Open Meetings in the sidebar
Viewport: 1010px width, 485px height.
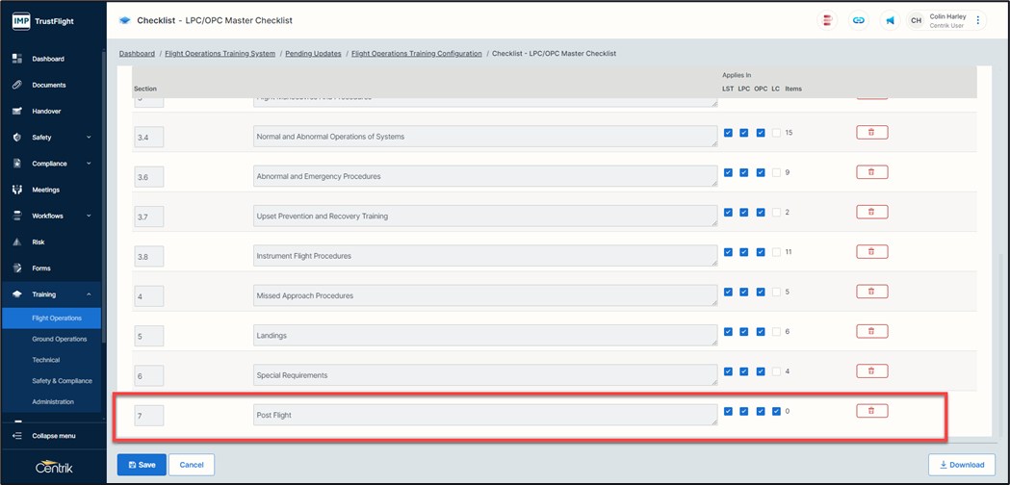tap(45, 190)
